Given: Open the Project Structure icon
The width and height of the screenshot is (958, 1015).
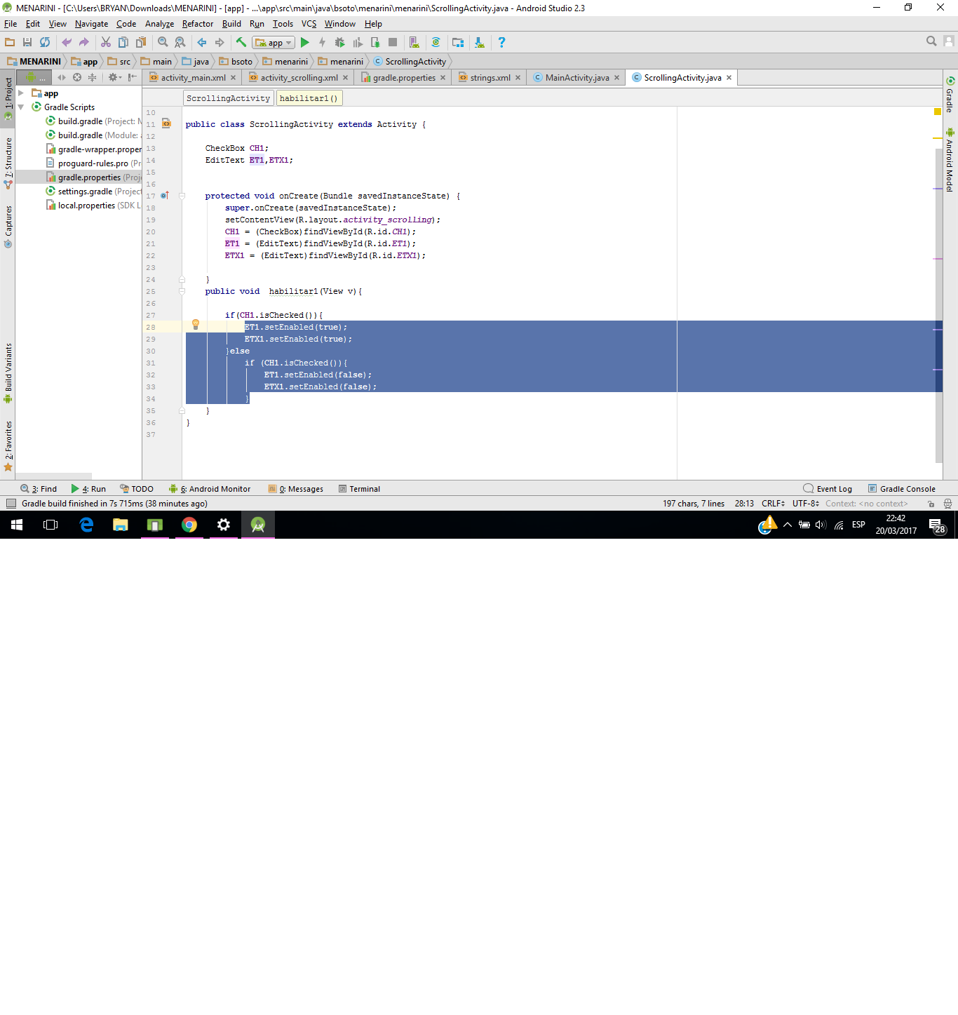Looking at the screenshot, I should [458, 43].
